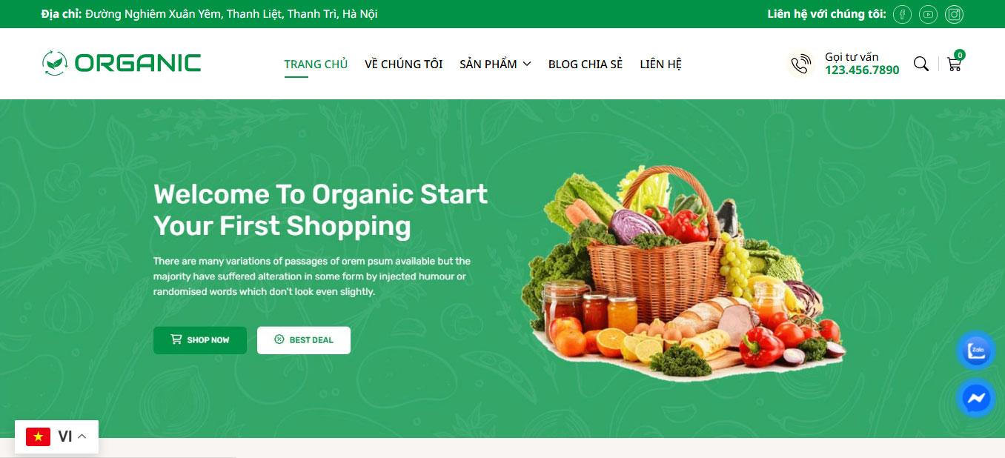Click the SHOP NOW button
Image resolution: width=1005 pixels, height=458 pixels.
pyautogui.click(x=200, y=340)
